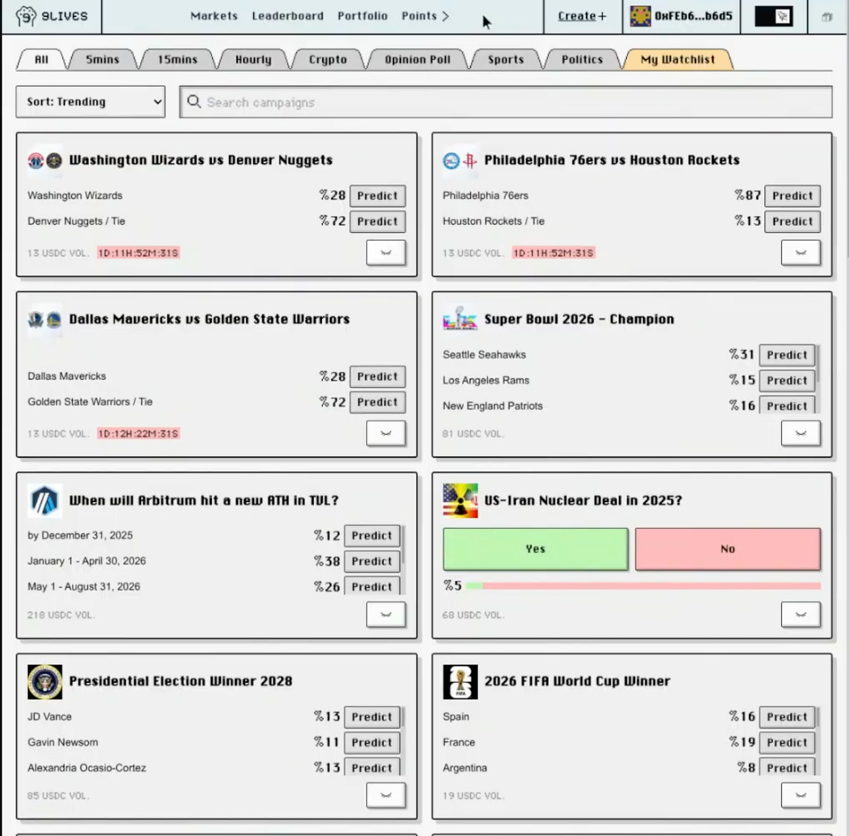
Task: Toggle the dark mode theme switch
Action: [774, 16]
